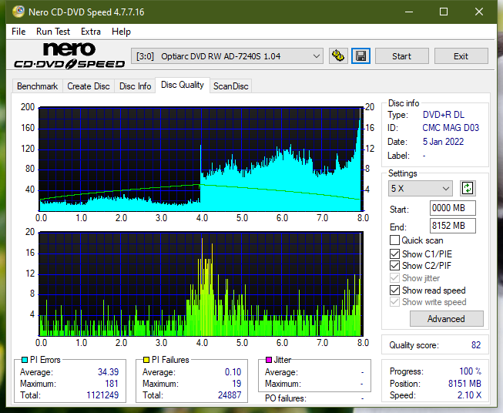Click the Nero CD-DVD Speed logo

[x=69, y=55]
